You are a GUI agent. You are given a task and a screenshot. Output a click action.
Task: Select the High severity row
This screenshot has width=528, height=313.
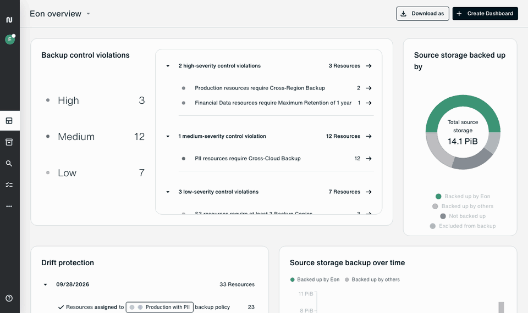[95, 100]
